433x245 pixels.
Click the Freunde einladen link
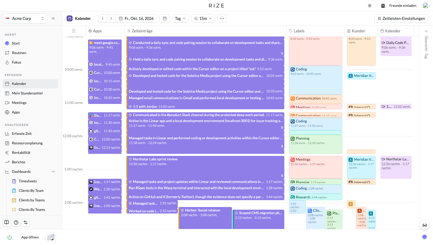(x=403, y=6)
